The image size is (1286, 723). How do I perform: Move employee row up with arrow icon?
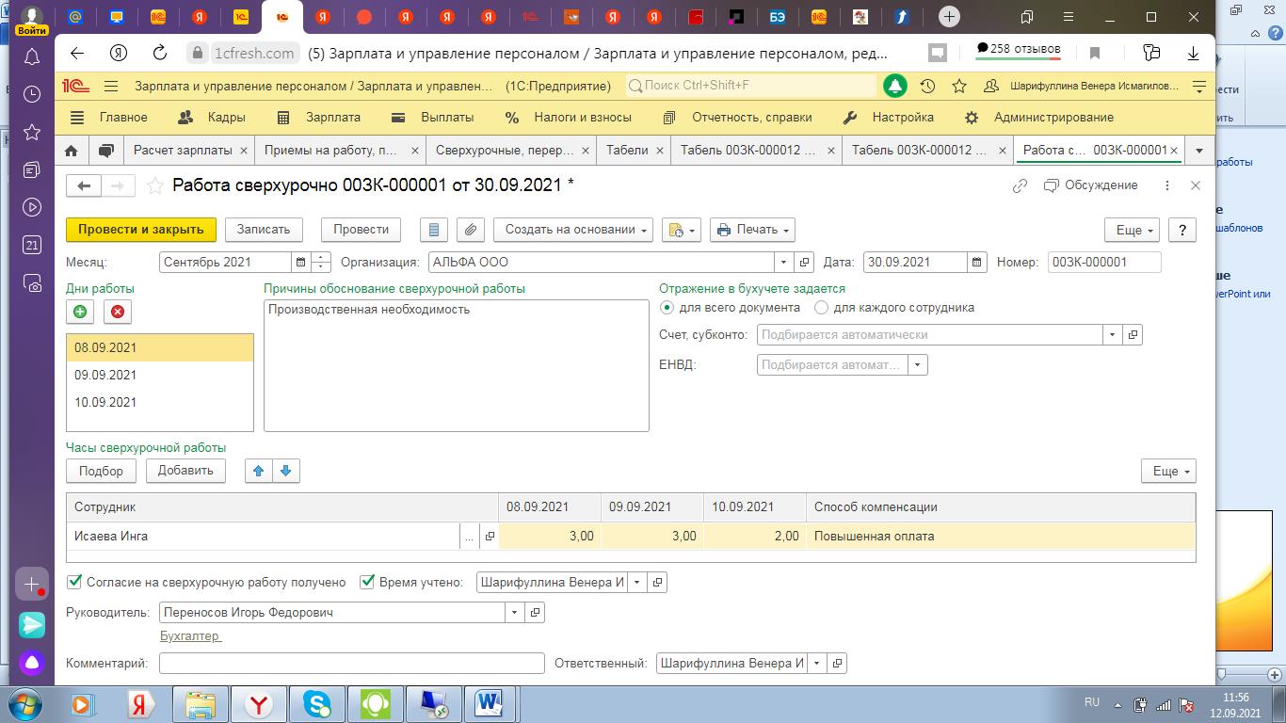tap(258, 471)
